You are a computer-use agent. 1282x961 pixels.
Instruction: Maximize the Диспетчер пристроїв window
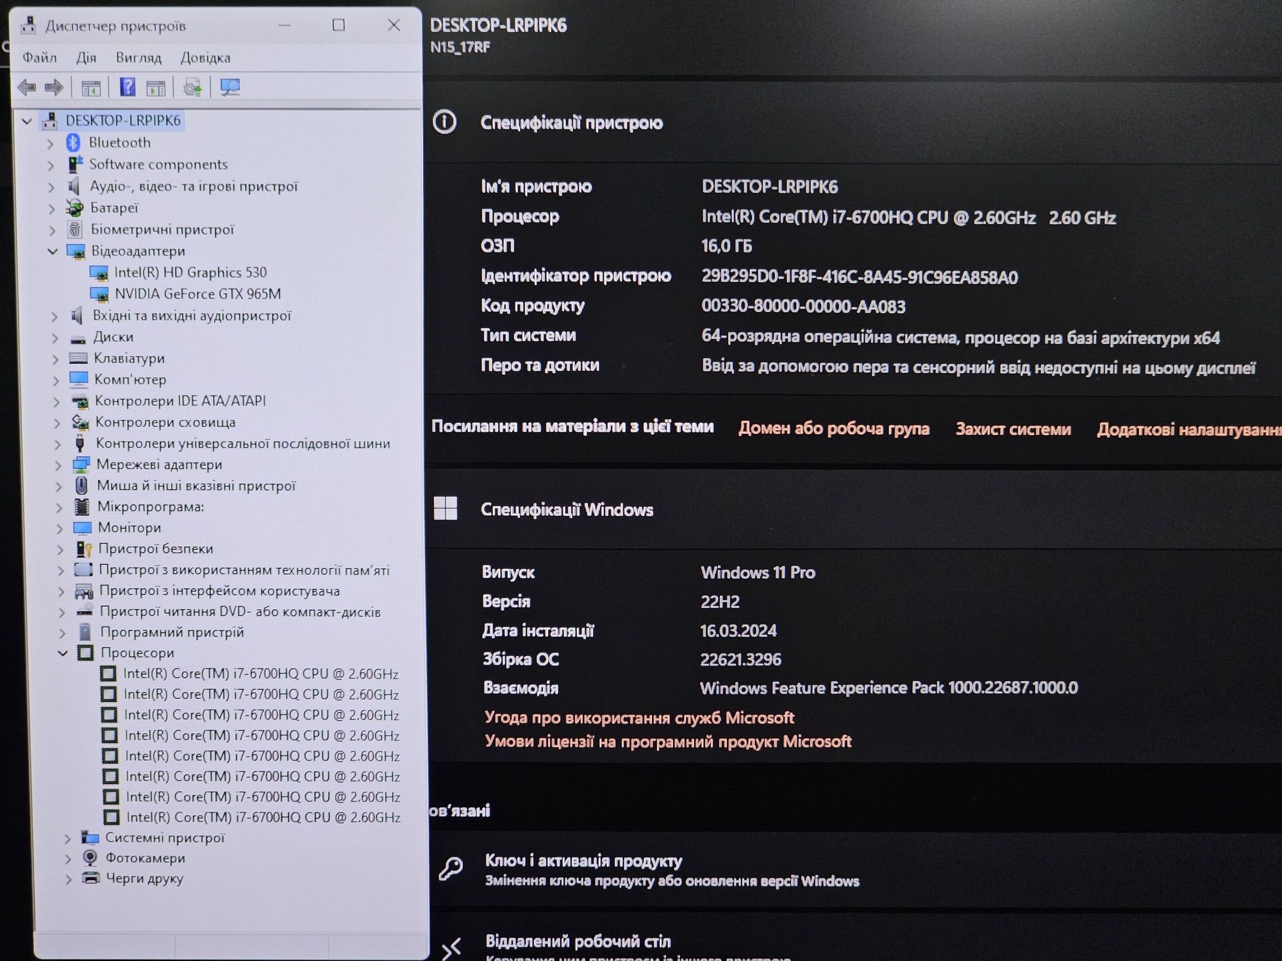point(338,25)
